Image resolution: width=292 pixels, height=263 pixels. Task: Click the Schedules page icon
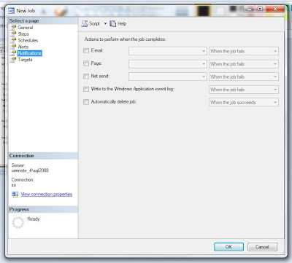(13, 40)
